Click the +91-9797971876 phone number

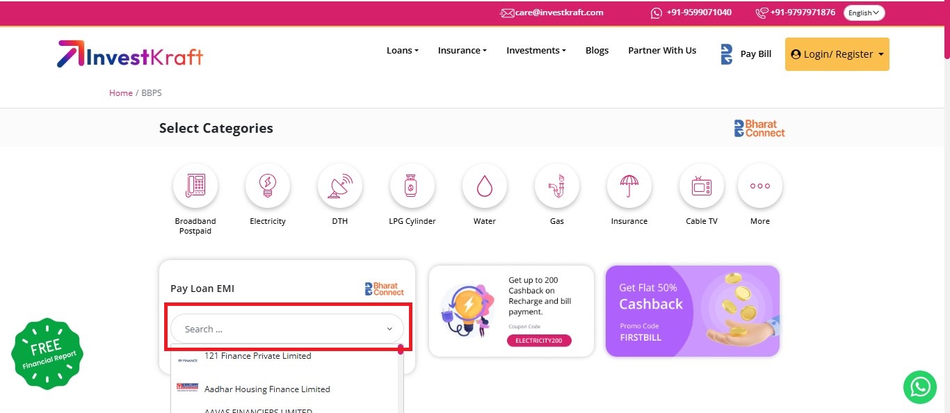(803, 13)
